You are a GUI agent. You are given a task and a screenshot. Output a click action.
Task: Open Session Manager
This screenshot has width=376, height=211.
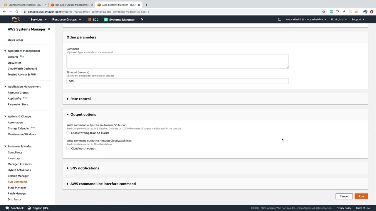click(18, 176)
